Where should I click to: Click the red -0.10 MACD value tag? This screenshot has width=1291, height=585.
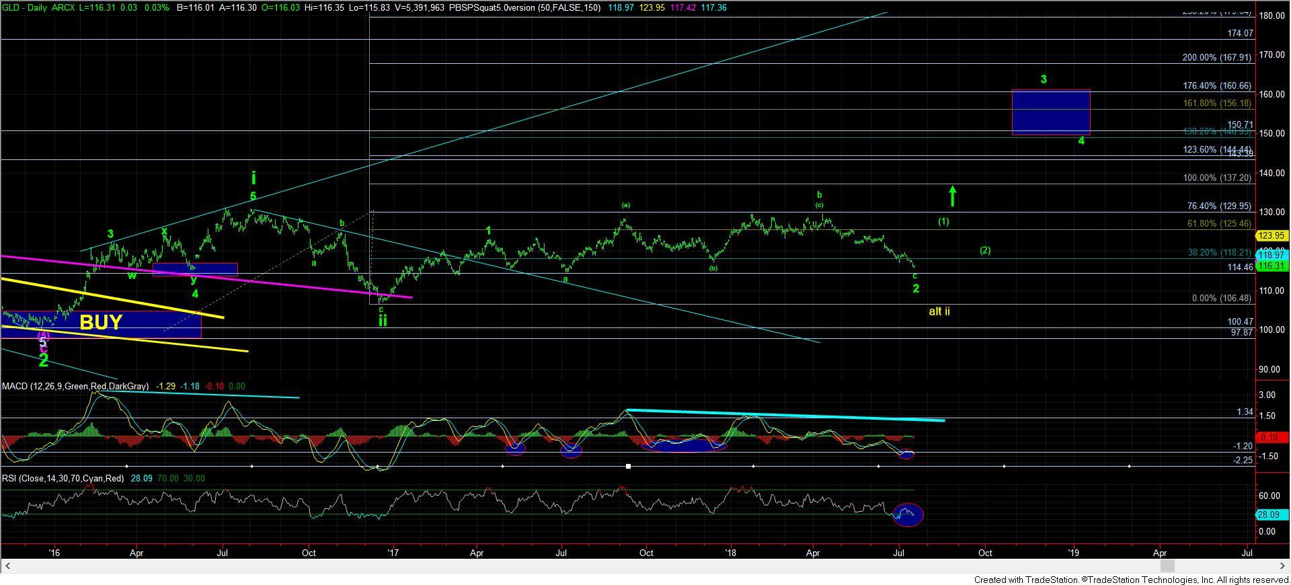point(1272,437)
